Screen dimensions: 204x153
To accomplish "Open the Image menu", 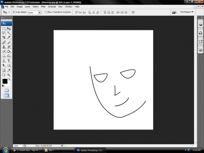I will 19,7.
